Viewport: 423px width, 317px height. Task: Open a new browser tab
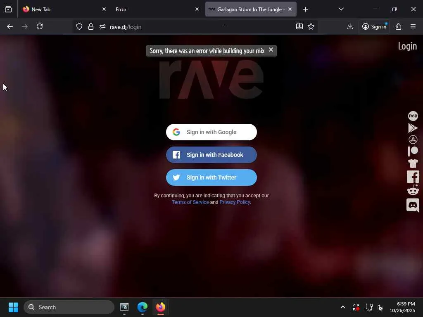305,9
